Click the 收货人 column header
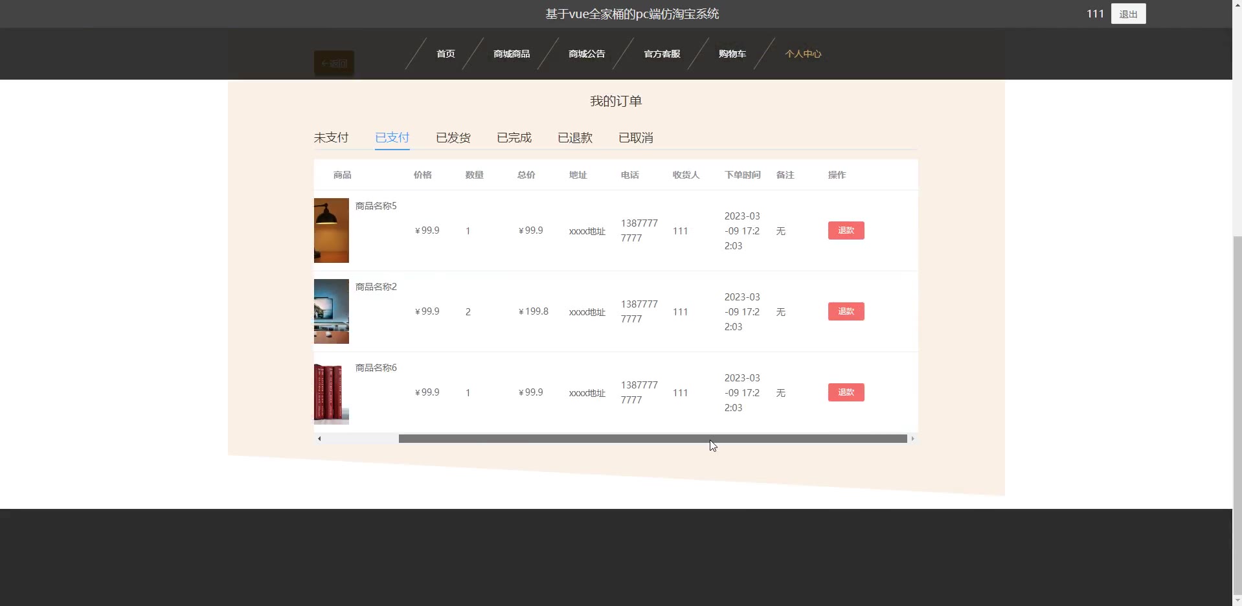The height and width of the screenshot is (606, 1242). 686,175
